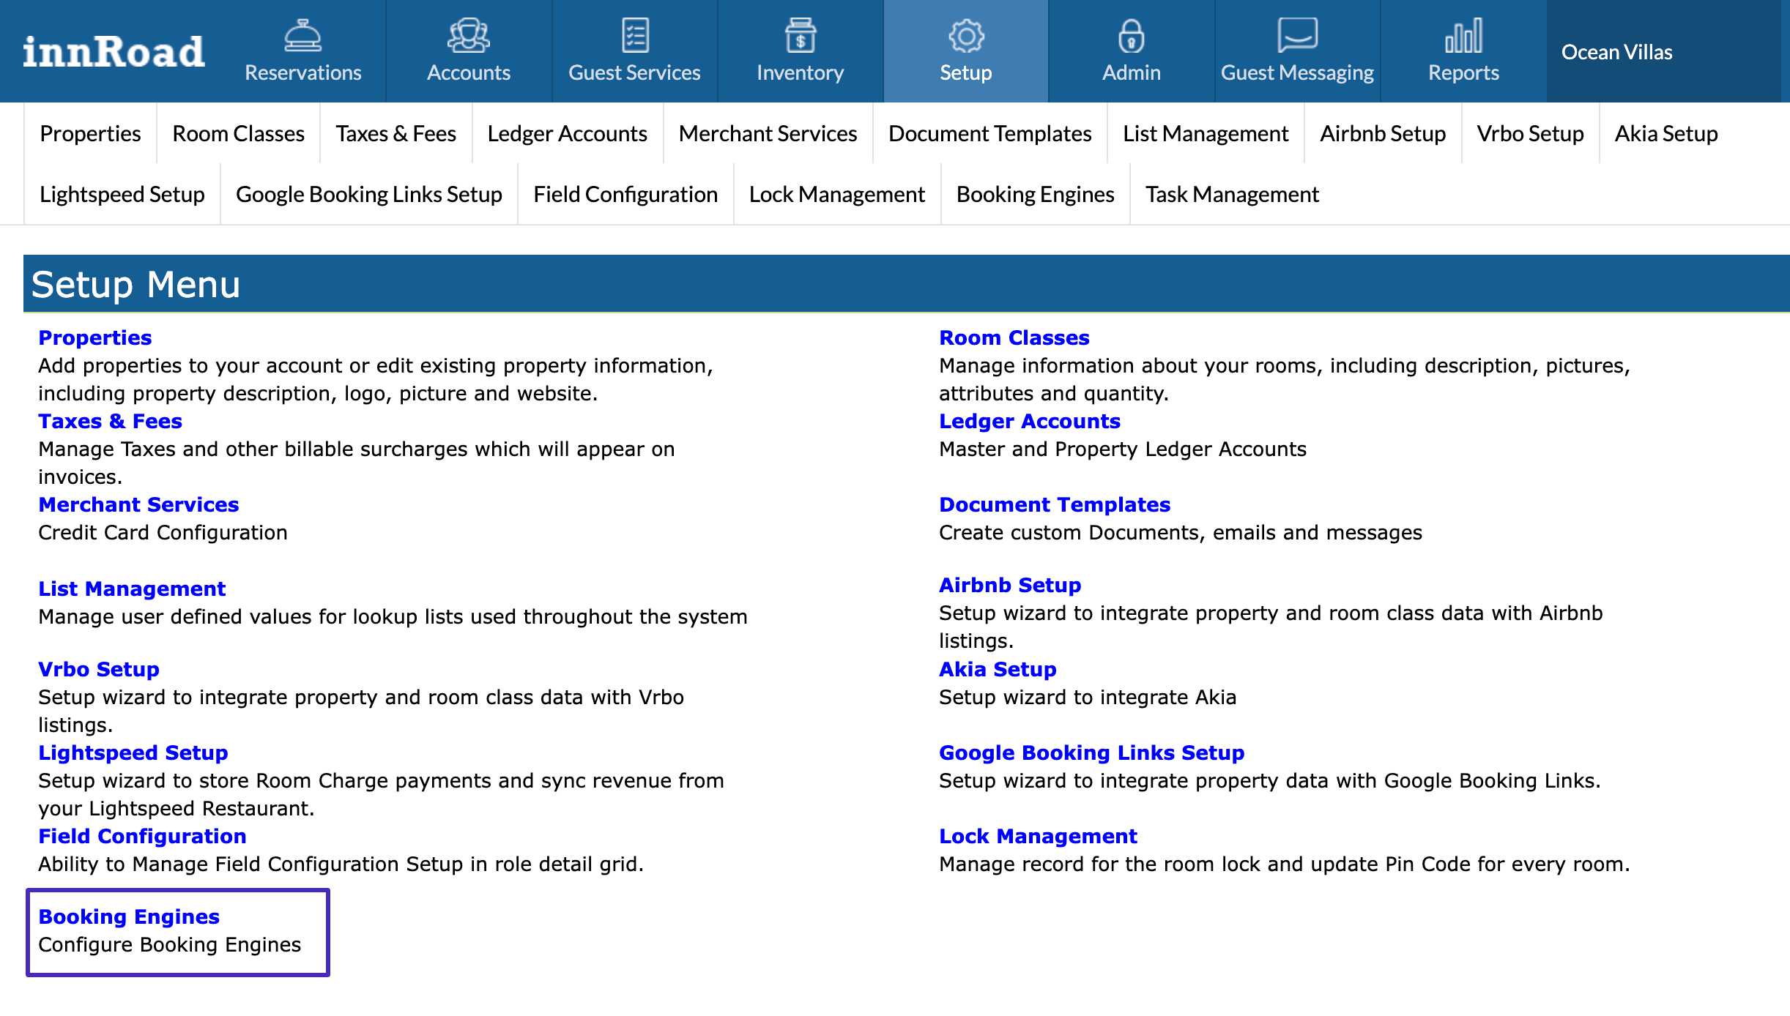This screenshot has height=1016, width=1790.
Task: Open the Task Management submenu tab
Action: [x=1232, y=195]
